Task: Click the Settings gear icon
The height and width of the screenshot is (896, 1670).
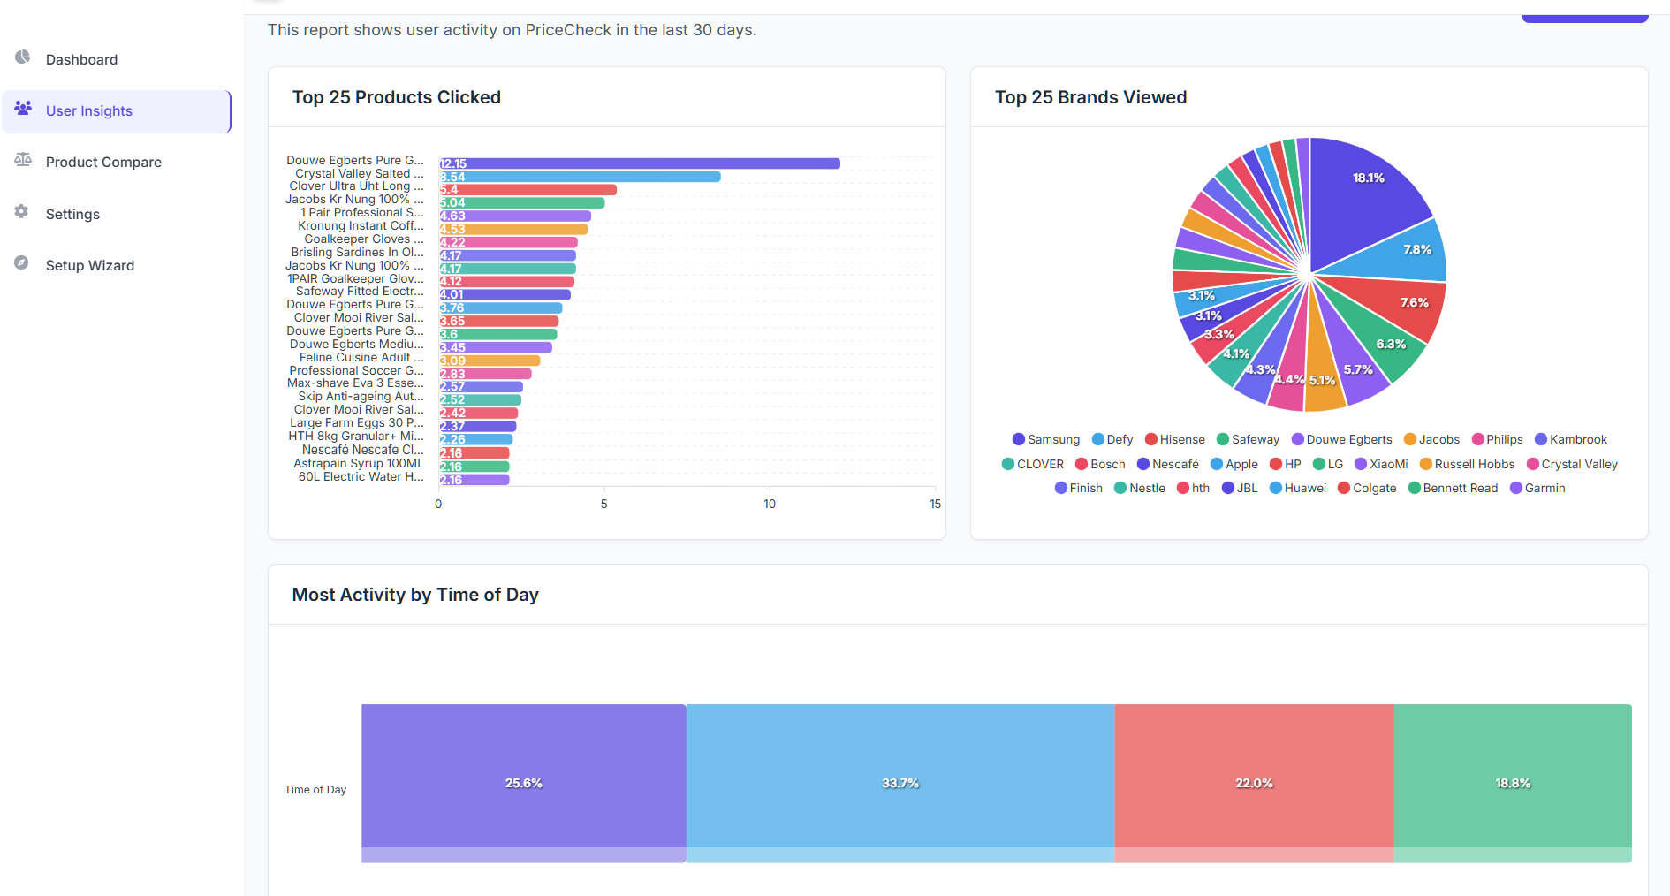Action: 22,211
